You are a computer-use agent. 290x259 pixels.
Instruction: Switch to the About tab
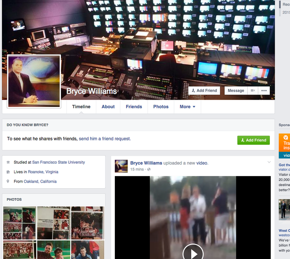[108, 107]
